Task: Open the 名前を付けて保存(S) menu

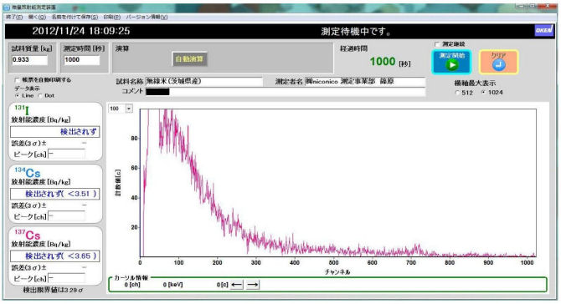Action: (x=75, y=17)
